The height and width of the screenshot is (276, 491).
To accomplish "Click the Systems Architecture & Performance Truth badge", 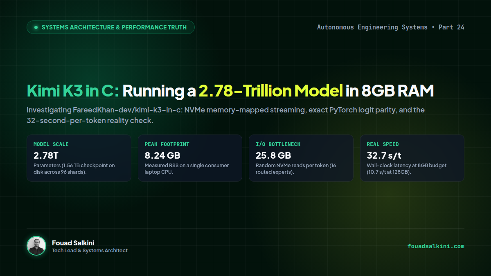I will (x=110, y=27).
